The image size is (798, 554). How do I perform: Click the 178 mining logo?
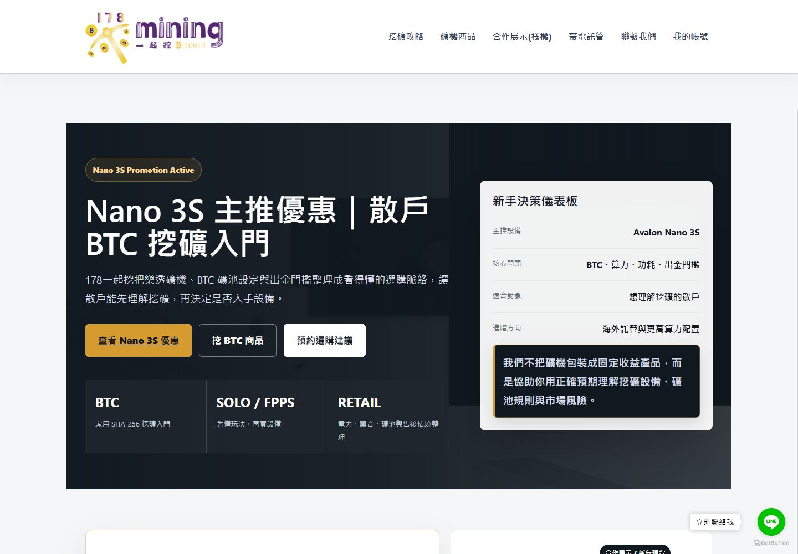point(155,37)
